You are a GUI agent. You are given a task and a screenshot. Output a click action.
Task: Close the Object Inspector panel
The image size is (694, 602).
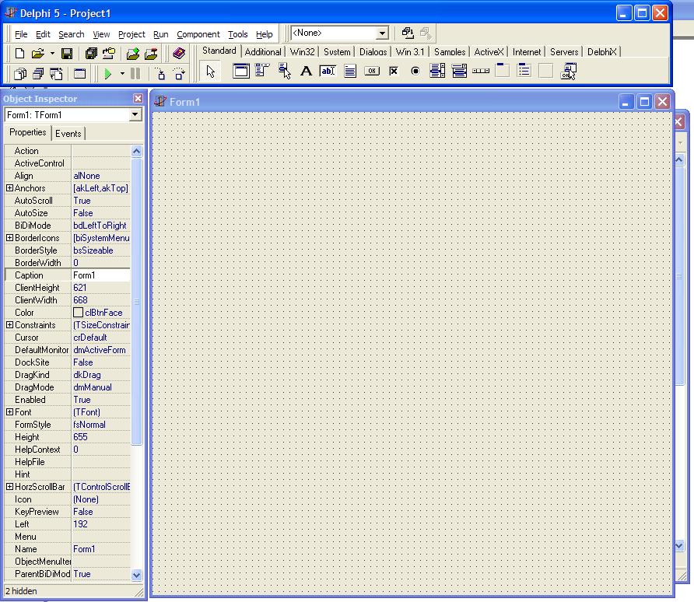(138, 99)
